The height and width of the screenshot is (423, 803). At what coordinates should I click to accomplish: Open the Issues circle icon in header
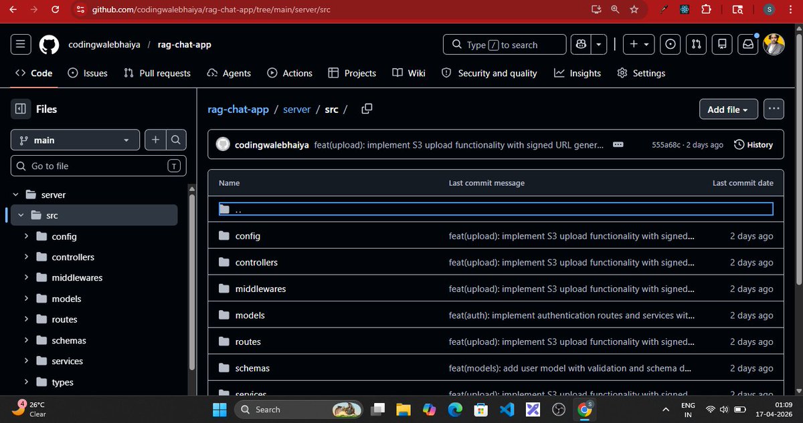(671, 45)
